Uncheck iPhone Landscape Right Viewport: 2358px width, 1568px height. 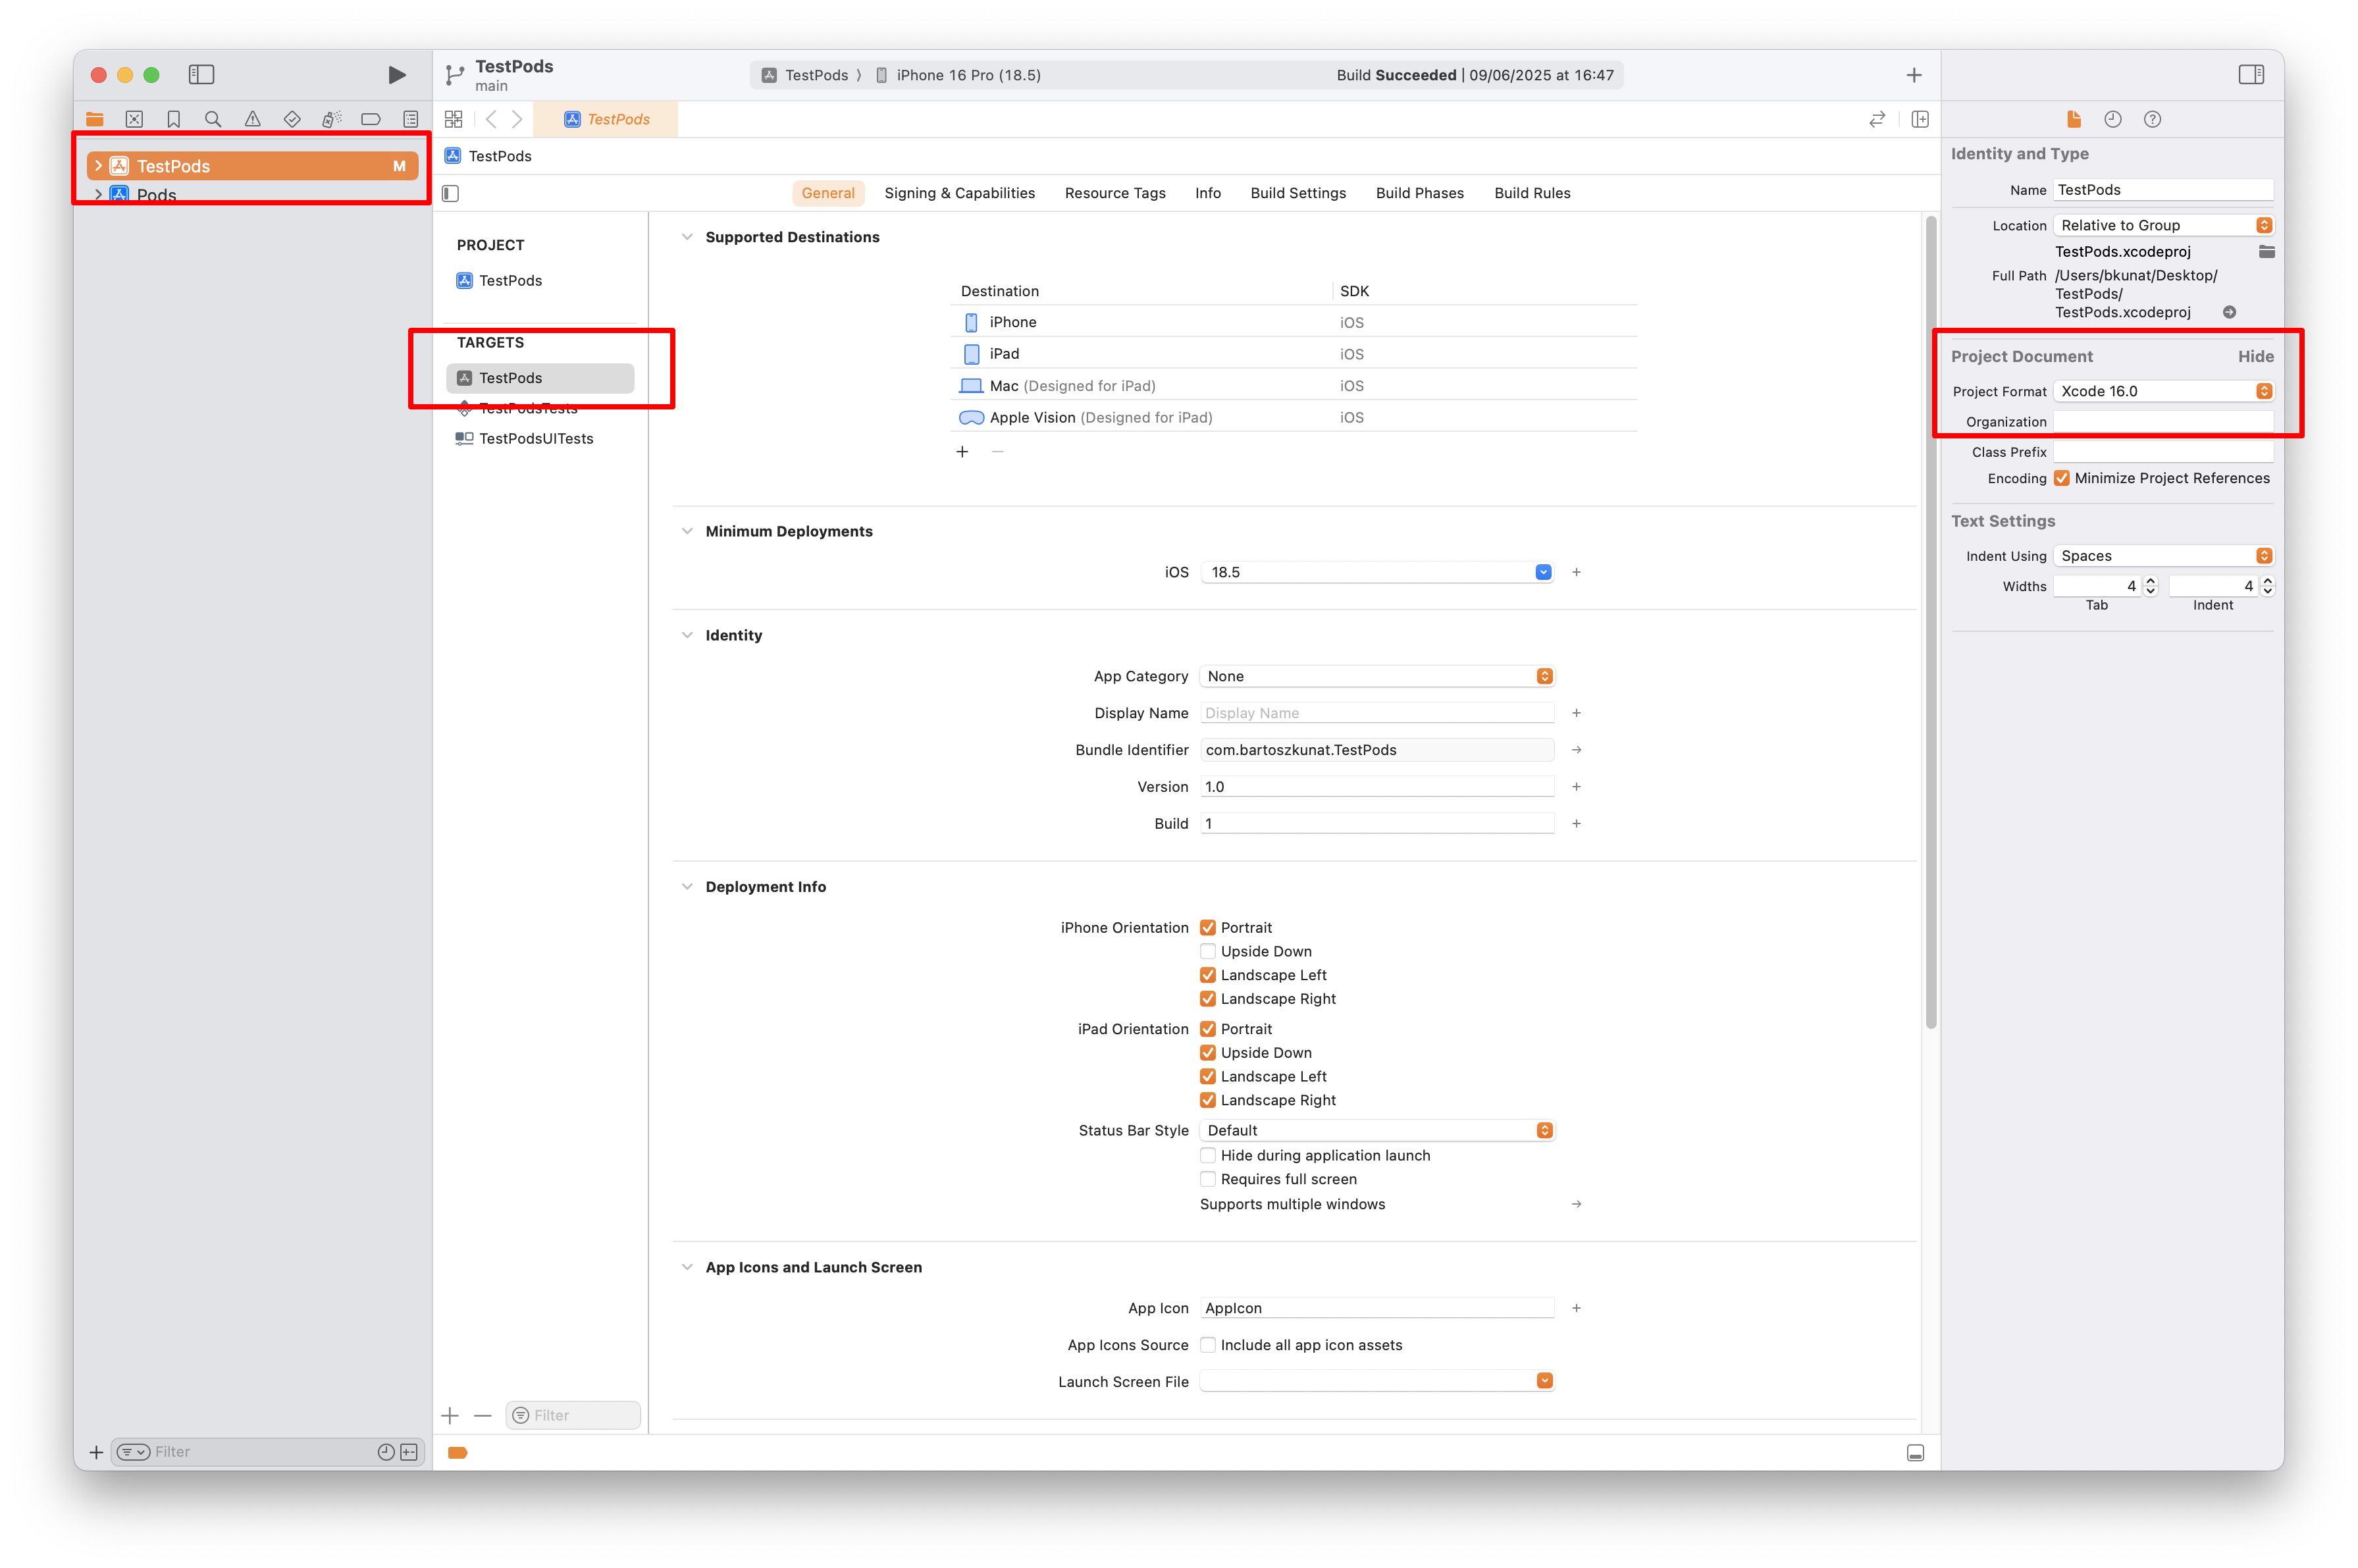coord(1208,999)
